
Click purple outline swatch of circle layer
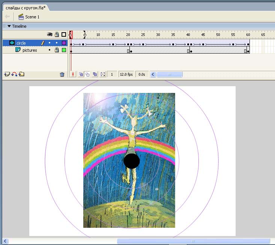click(x=64, y=43)
